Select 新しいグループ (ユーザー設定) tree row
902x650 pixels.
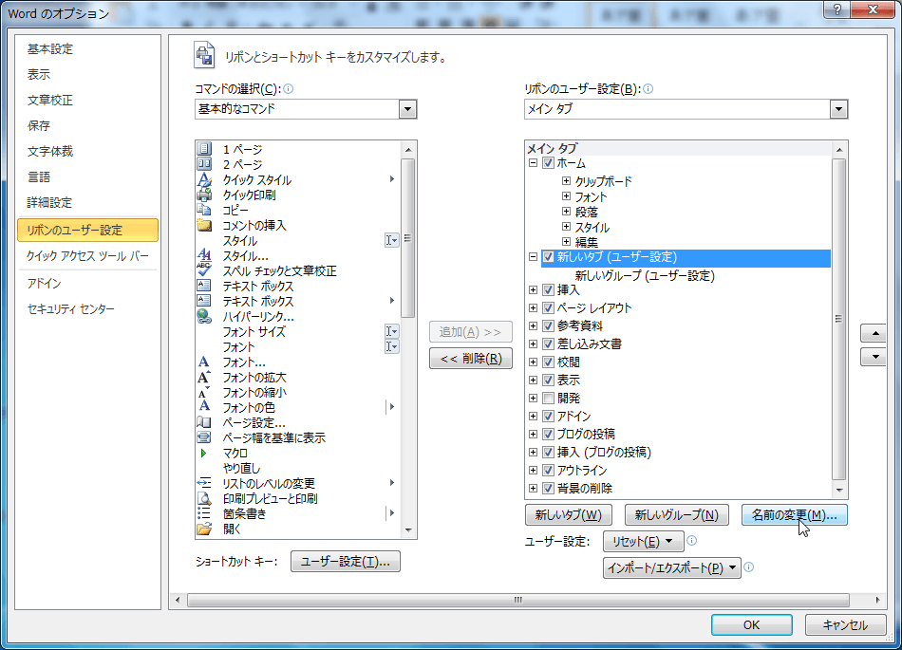point(645,275)
